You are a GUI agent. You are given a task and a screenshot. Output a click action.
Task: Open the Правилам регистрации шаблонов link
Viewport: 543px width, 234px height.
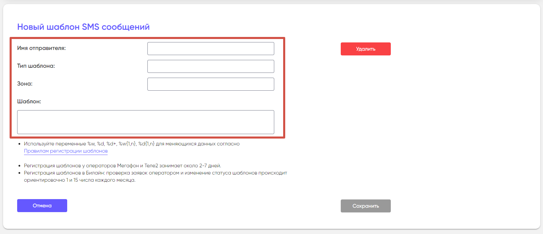pos(66,151)
